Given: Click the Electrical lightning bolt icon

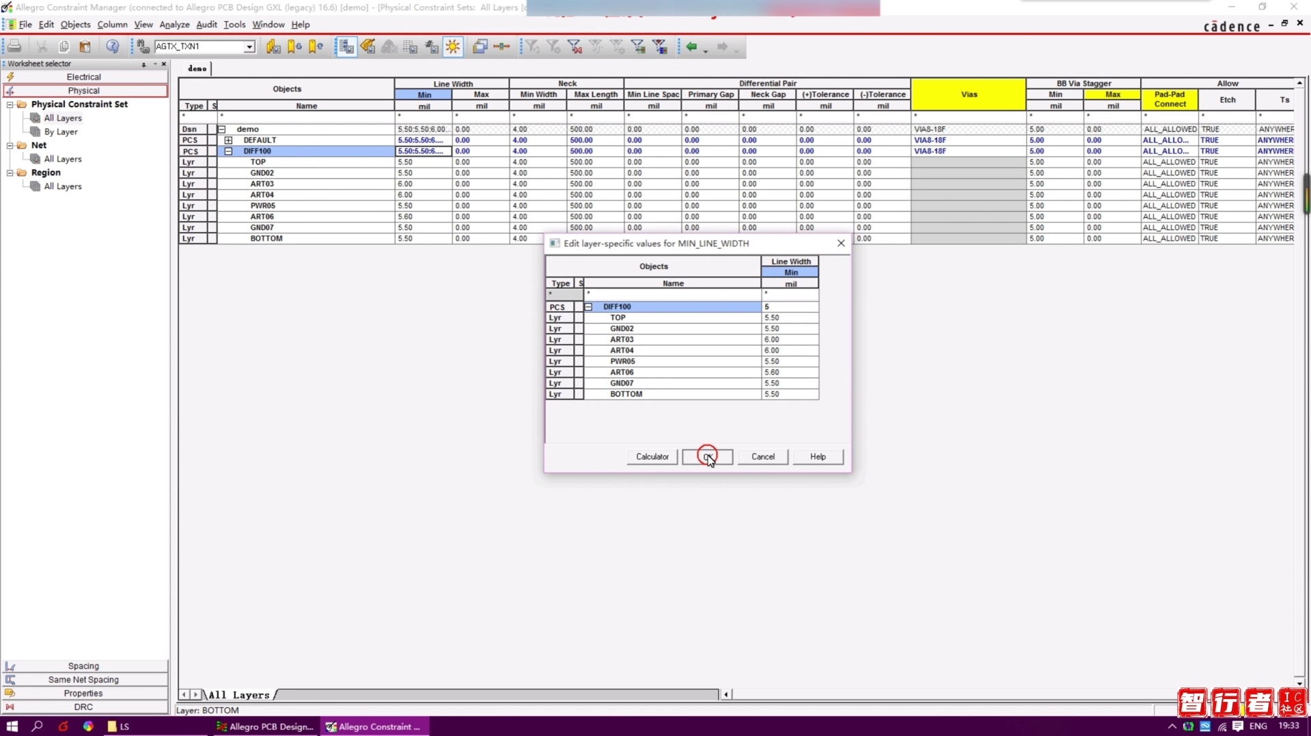Looking at the screenshot, I should coord(10,77).
